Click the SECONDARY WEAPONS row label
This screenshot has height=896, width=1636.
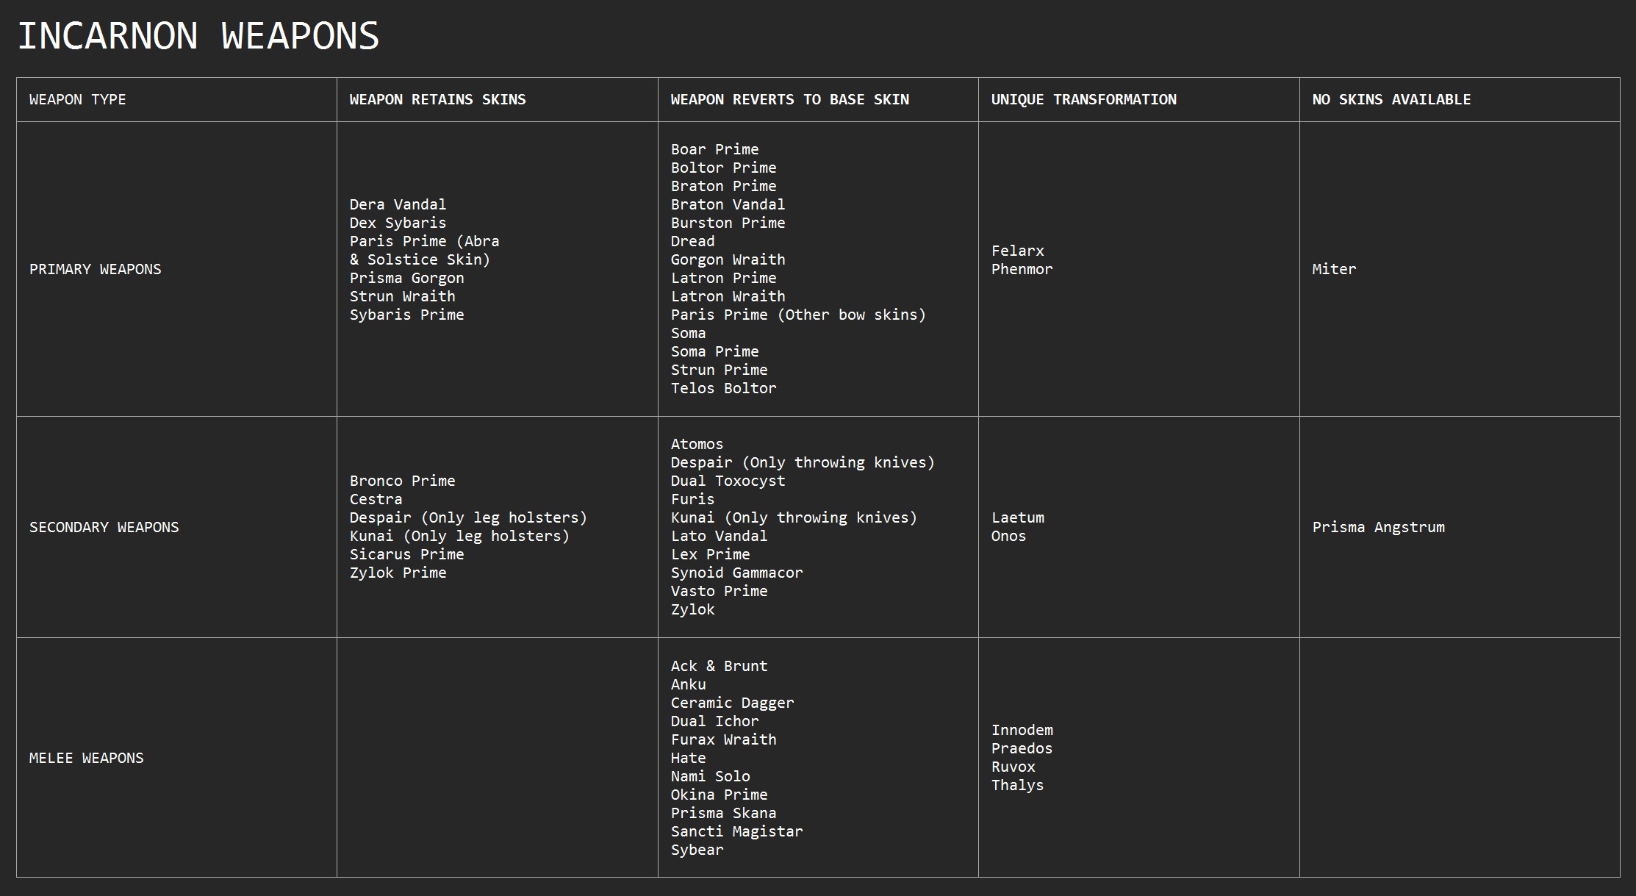pyautogui.click(x=104, y=527)
